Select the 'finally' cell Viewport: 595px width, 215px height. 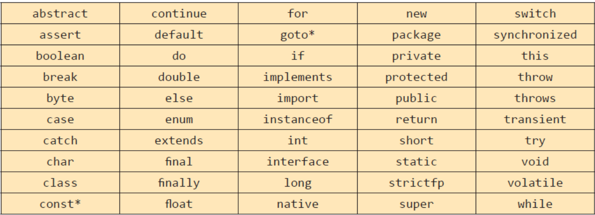[179, 183]
